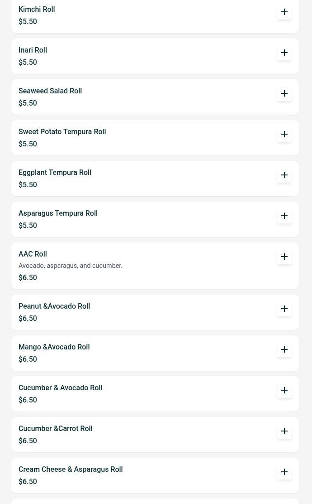
Task: Click the plus icon for Inari Roll
Action: tap(284, 53)
